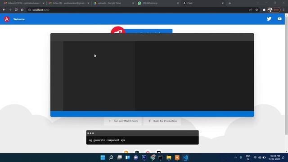Open Photoshop from the taskbar
288x162 pixels.
coord(144,157)
